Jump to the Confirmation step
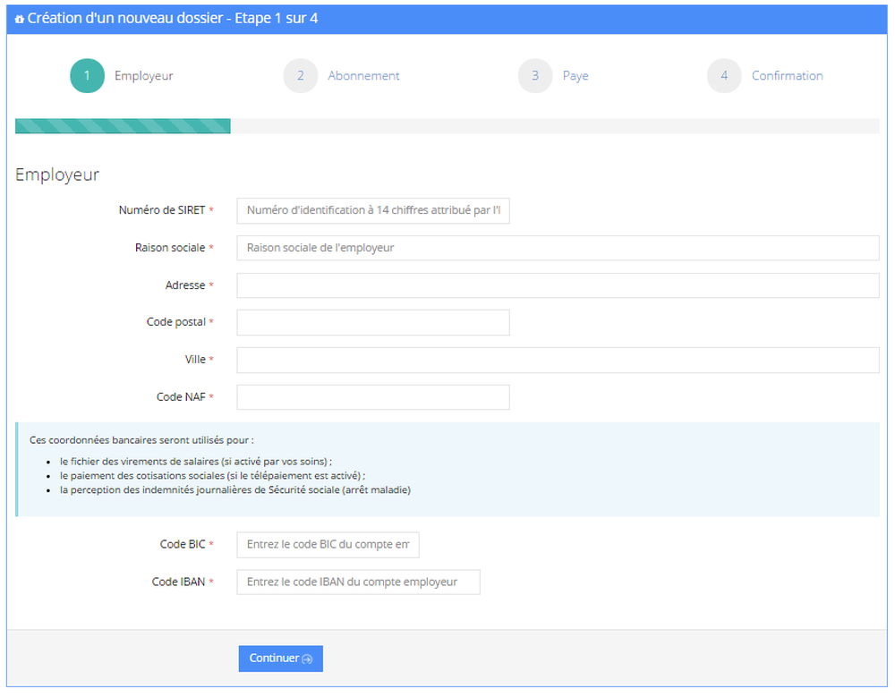895x697 pixels. click(787, 76)
